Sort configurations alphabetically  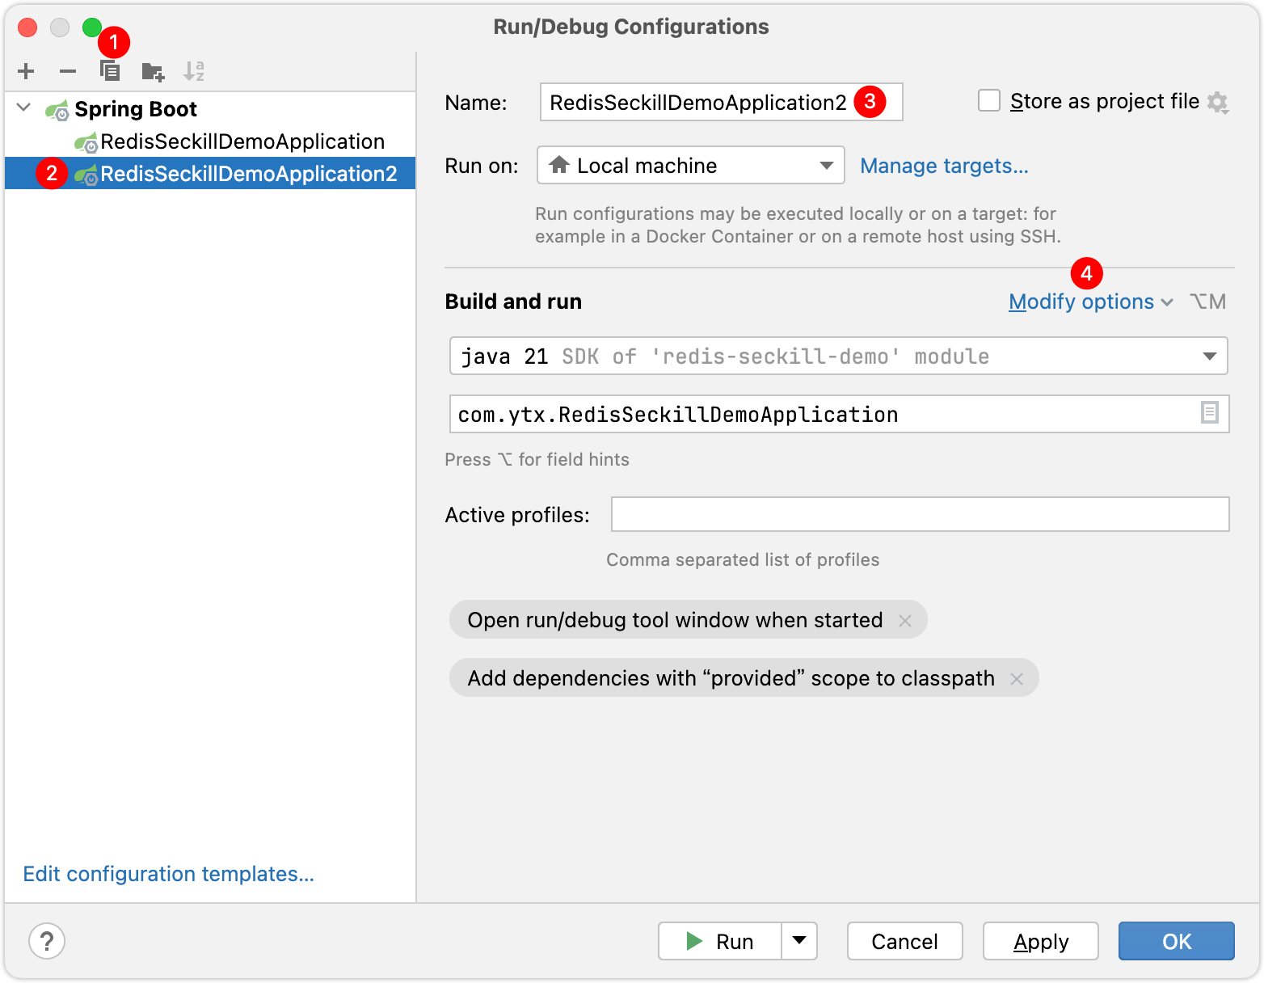[194, 71]
